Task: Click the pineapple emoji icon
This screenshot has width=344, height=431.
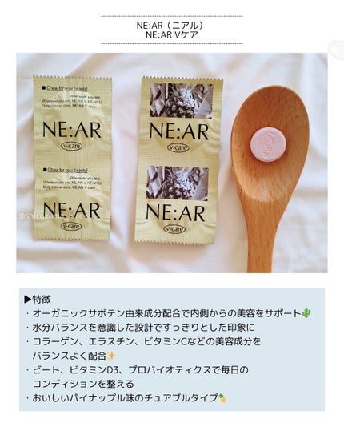Action: (222, 398)
